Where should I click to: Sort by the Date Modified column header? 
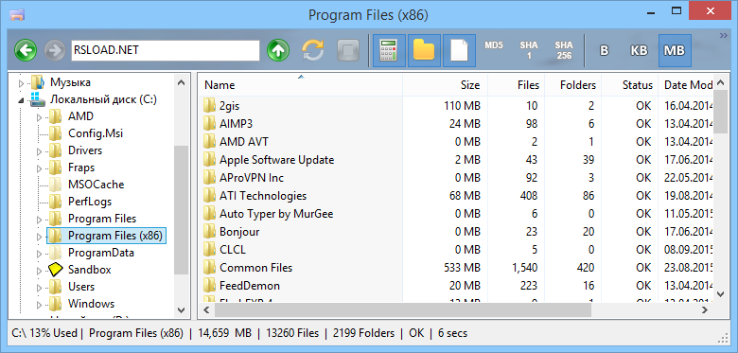coord(686,85)
